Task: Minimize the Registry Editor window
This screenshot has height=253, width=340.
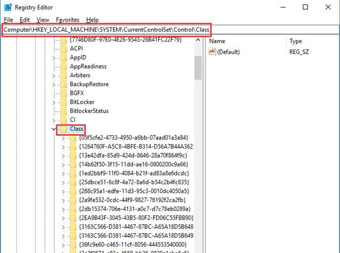Action: click(283, 7)
